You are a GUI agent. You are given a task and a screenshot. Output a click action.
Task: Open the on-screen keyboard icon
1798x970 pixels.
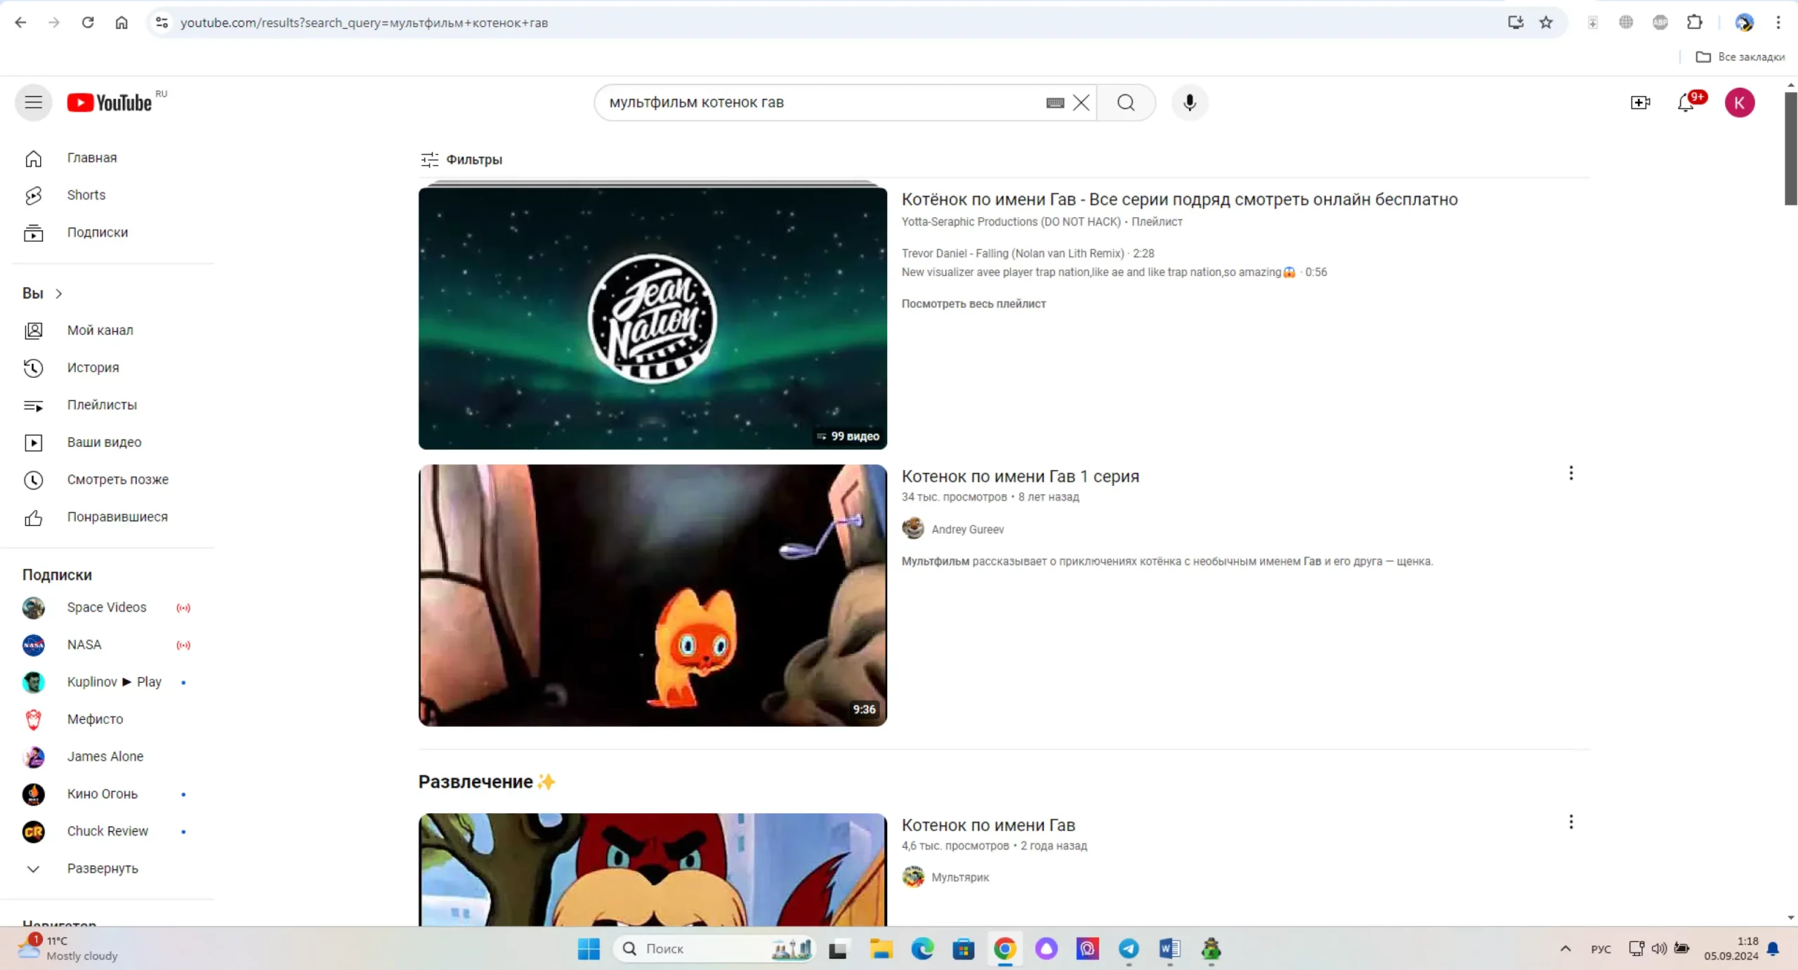pos(1054,103)
